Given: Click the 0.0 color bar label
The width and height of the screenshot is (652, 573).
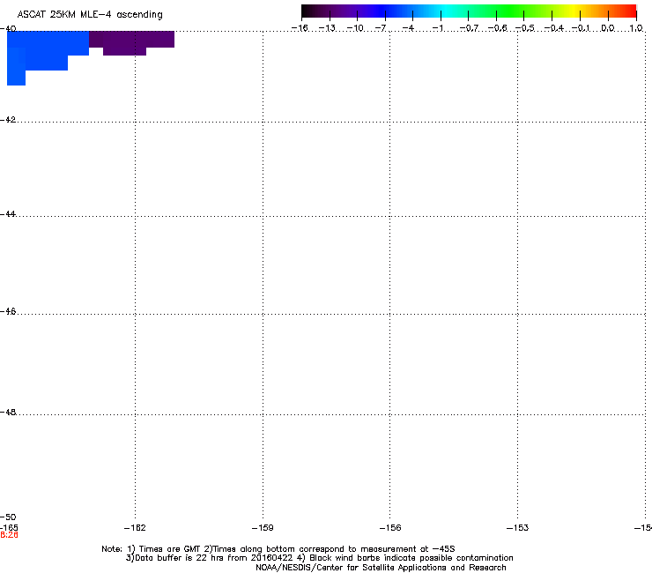Looking at the screenshot, I should tap(608, 28).
